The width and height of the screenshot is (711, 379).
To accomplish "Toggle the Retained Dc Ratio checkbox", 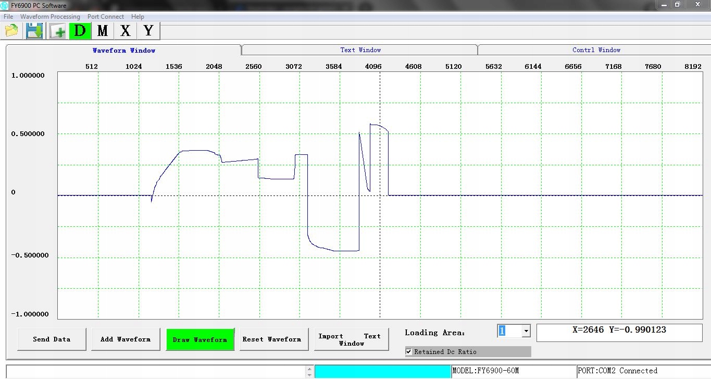I will click(409, 352).
